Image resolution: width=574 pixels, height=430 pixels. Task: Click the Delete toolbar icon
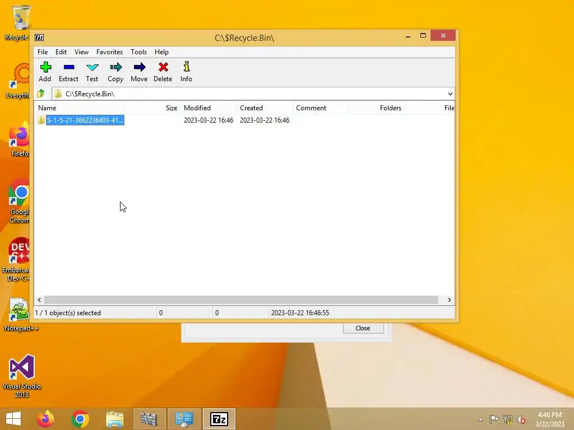(x=163, y=67)
